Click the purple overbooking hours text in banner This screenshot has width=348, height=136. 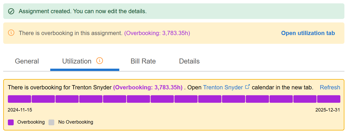click(157, 33)
